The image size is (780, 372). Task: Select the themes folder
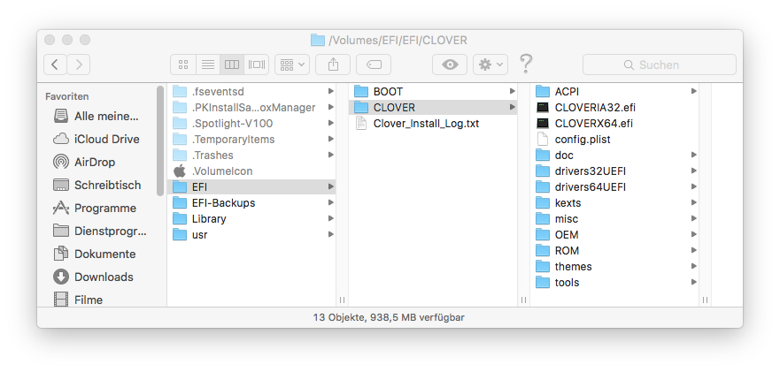614,266
